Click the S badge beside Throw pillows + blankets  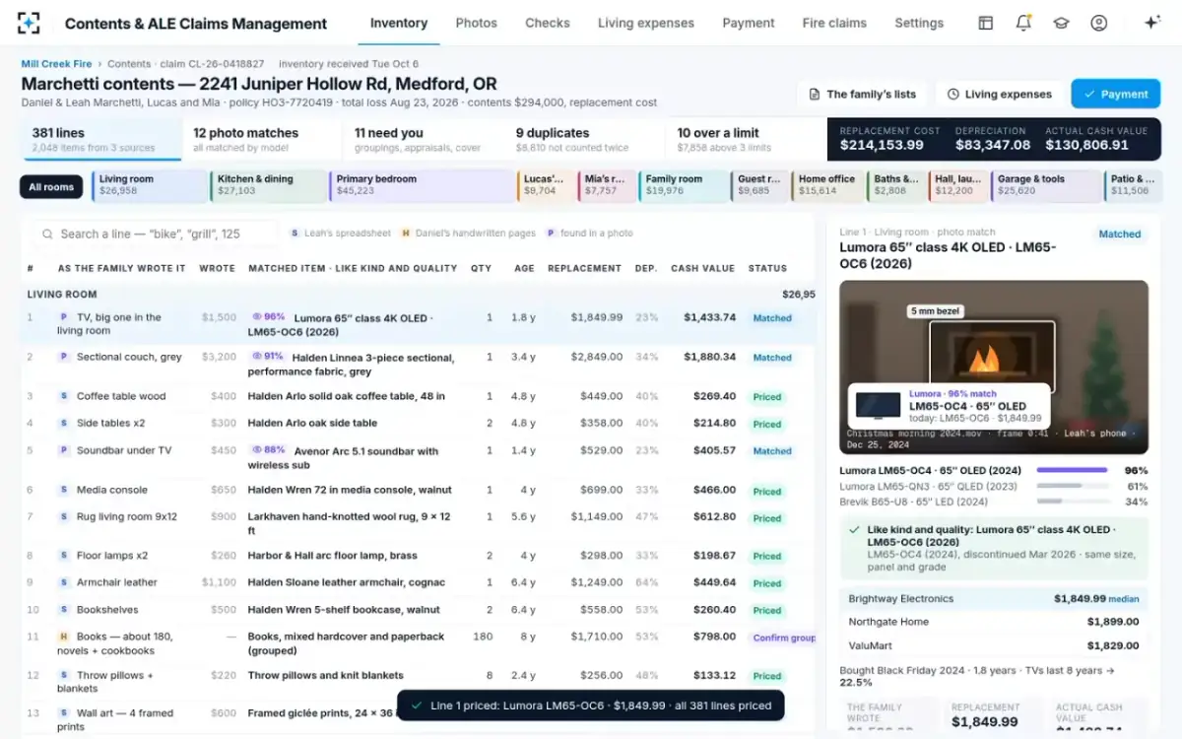click(x=64, y=676)
